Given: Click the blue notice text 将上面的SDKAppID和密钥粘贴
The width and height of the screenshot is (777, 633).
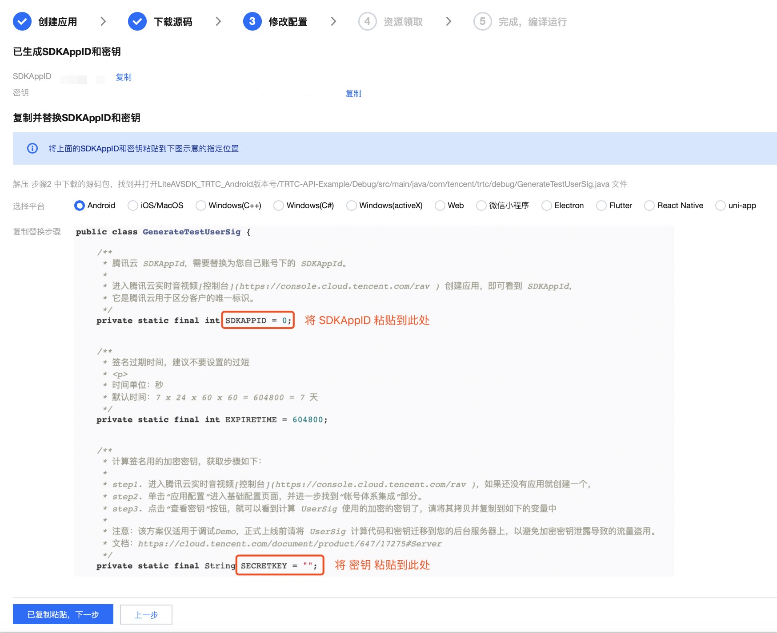Looking at the screenshot, I should click(x=144, y=148).
